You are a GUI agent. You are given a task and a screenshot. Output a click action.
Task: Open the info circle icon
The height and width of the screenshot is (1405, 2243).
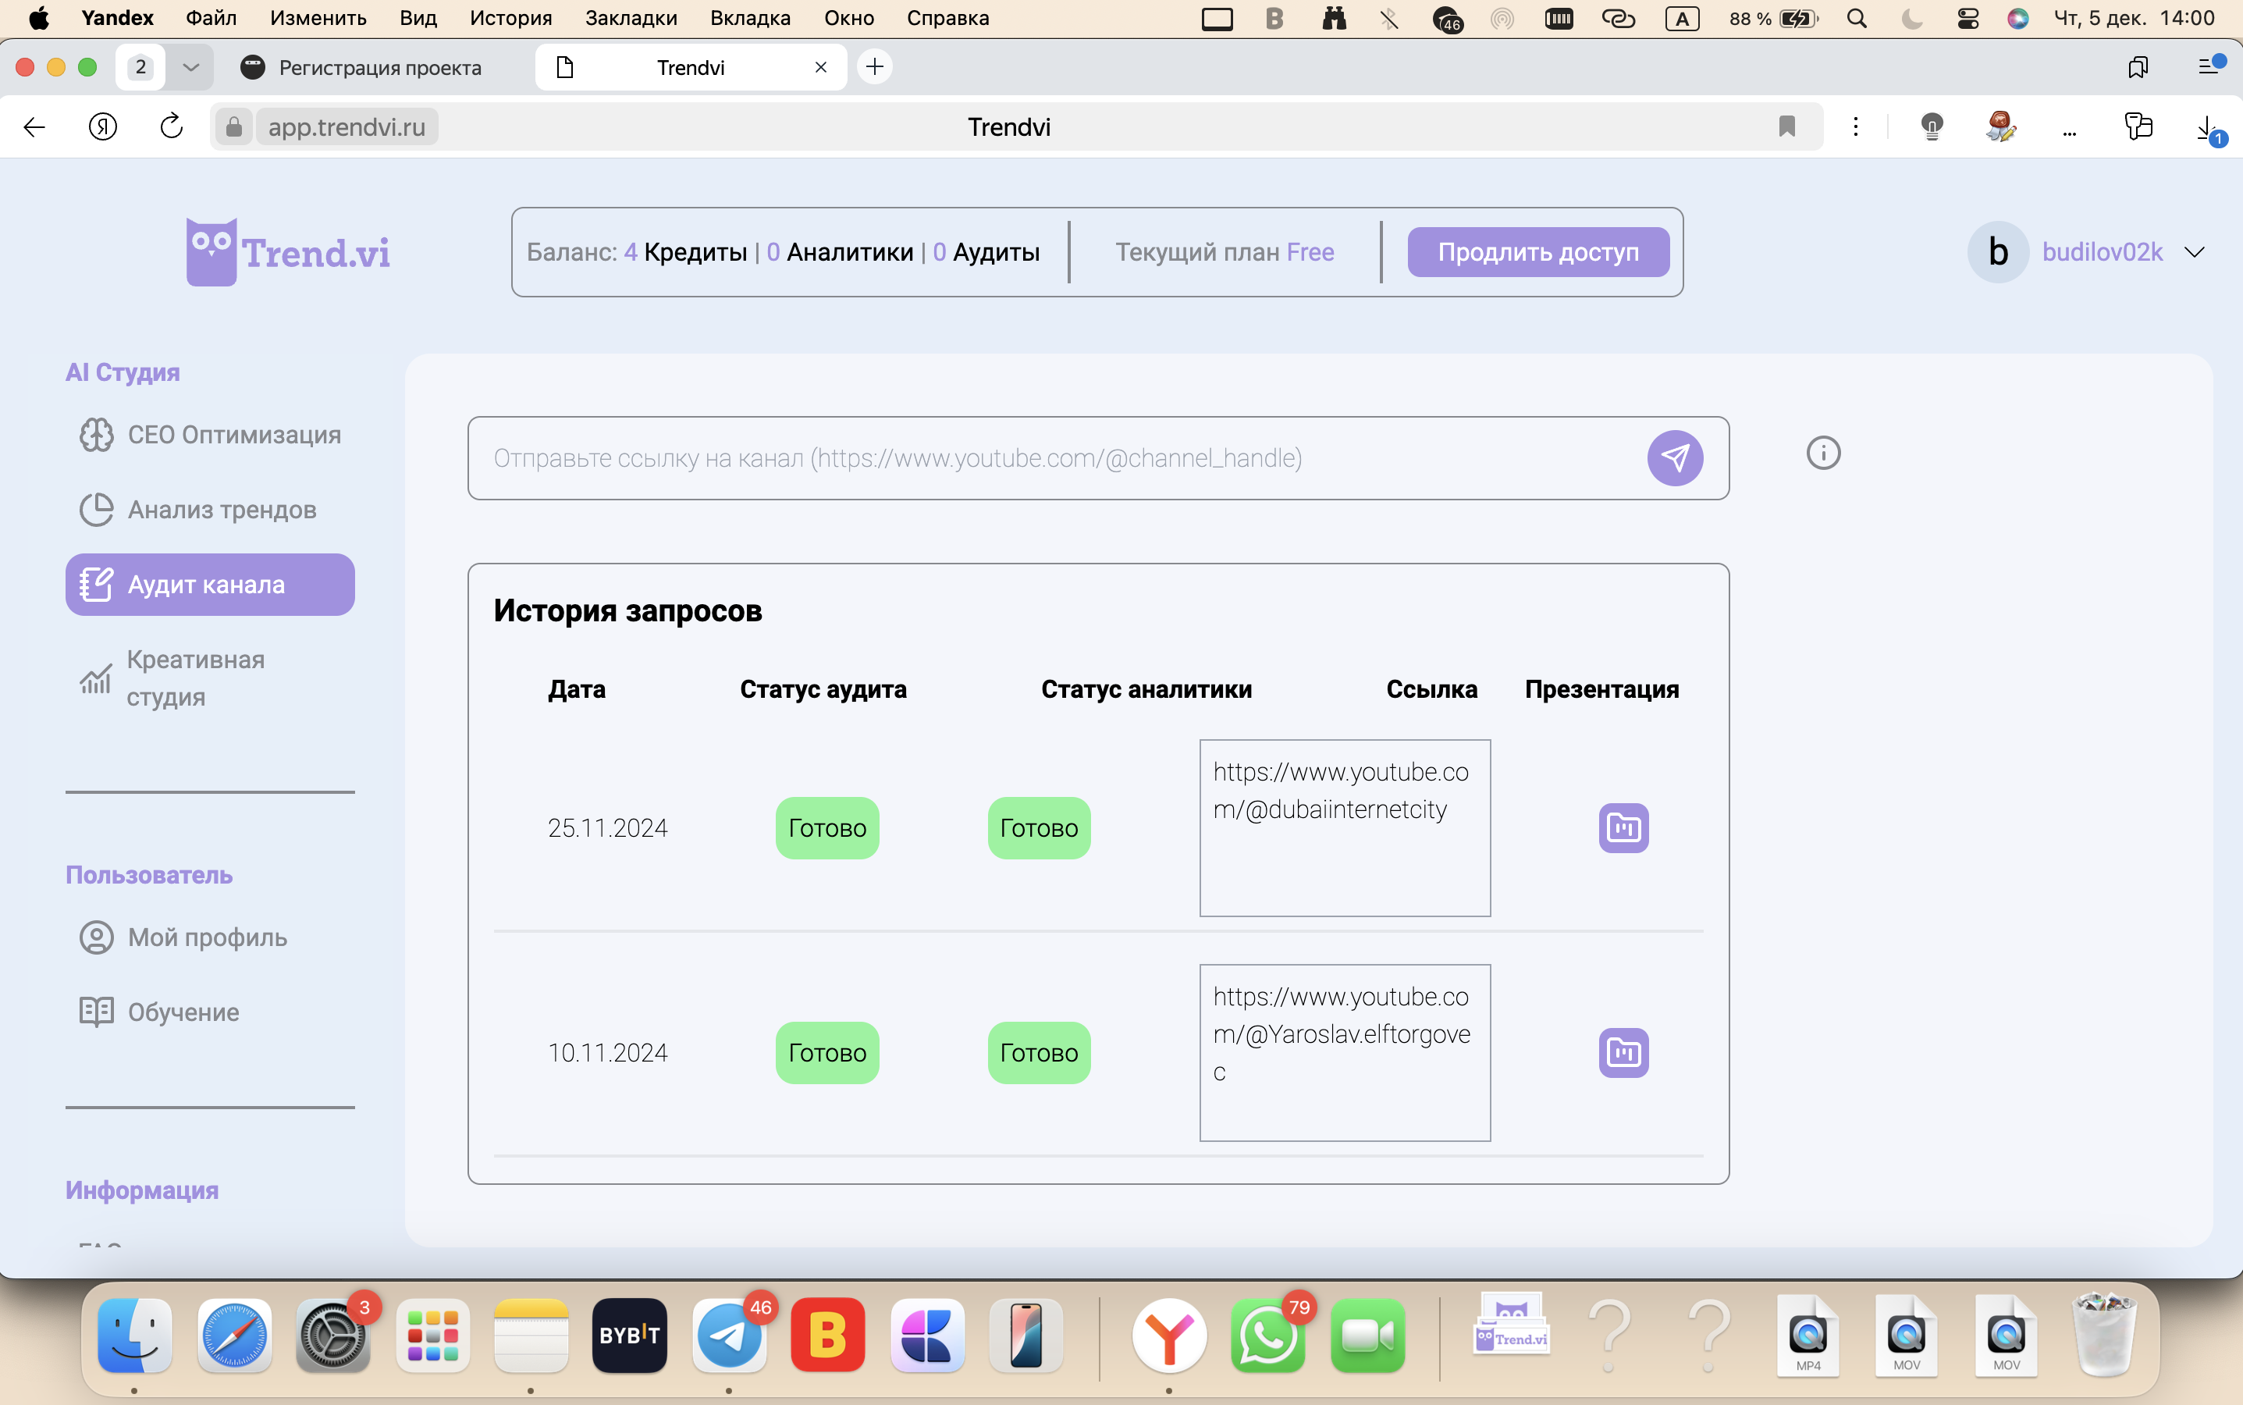(x=1822, y=454)
